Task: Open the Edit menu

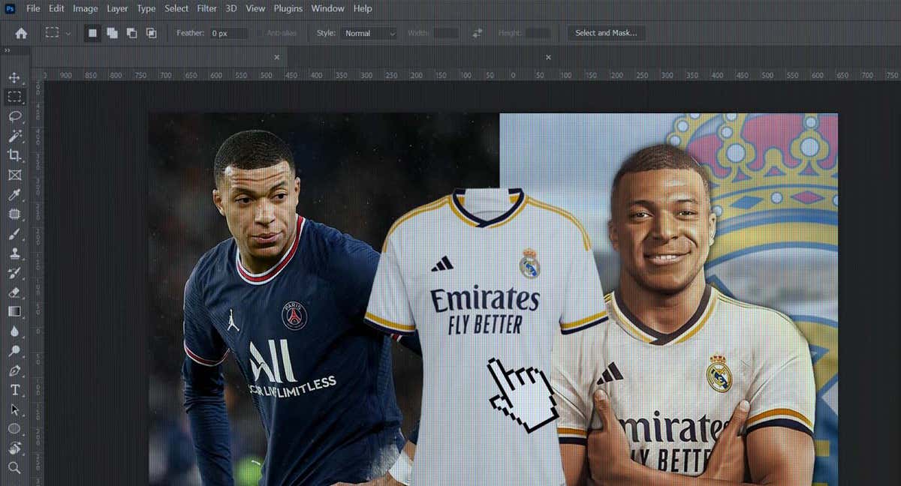Action: pos(56,8)
